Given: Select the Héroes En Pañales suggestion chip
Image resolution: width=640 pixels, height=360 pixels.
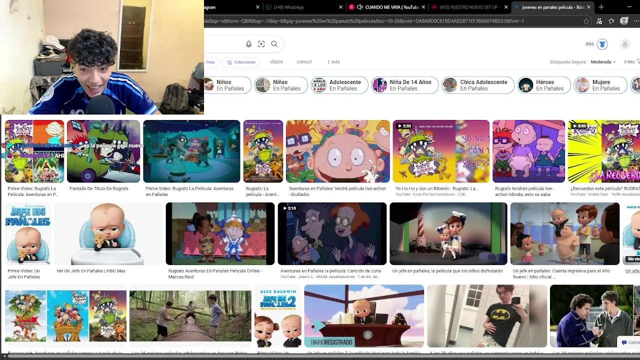Looking at the screenshot, I should click(544, 85).
